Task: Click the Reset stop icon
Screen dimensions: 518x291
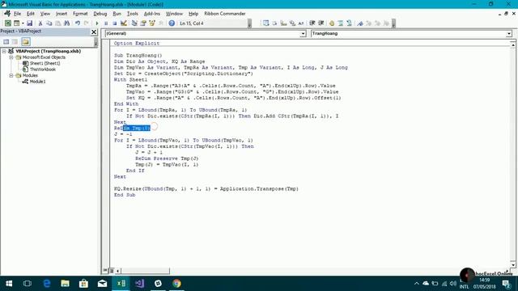Action: click(114, 23)
